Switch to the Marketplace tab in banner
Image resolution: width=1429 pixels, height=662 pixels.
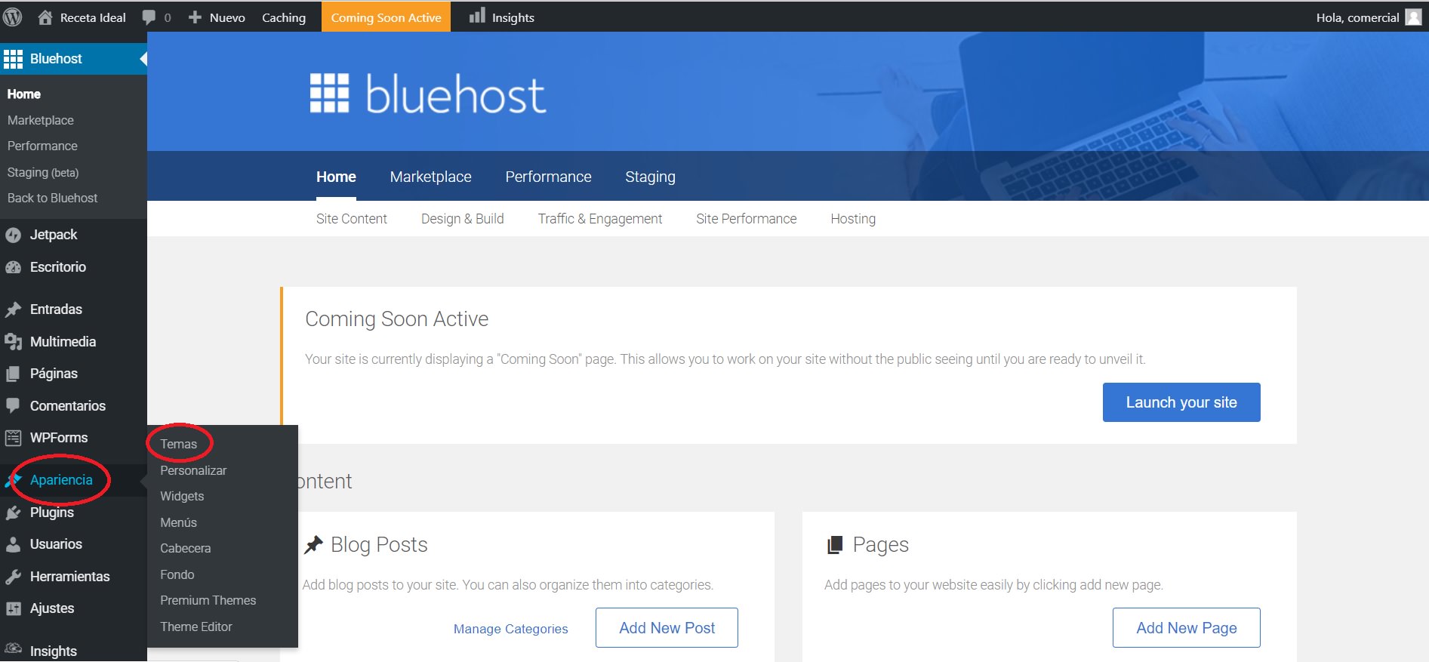pyautogui.click(x=430, y=177)
